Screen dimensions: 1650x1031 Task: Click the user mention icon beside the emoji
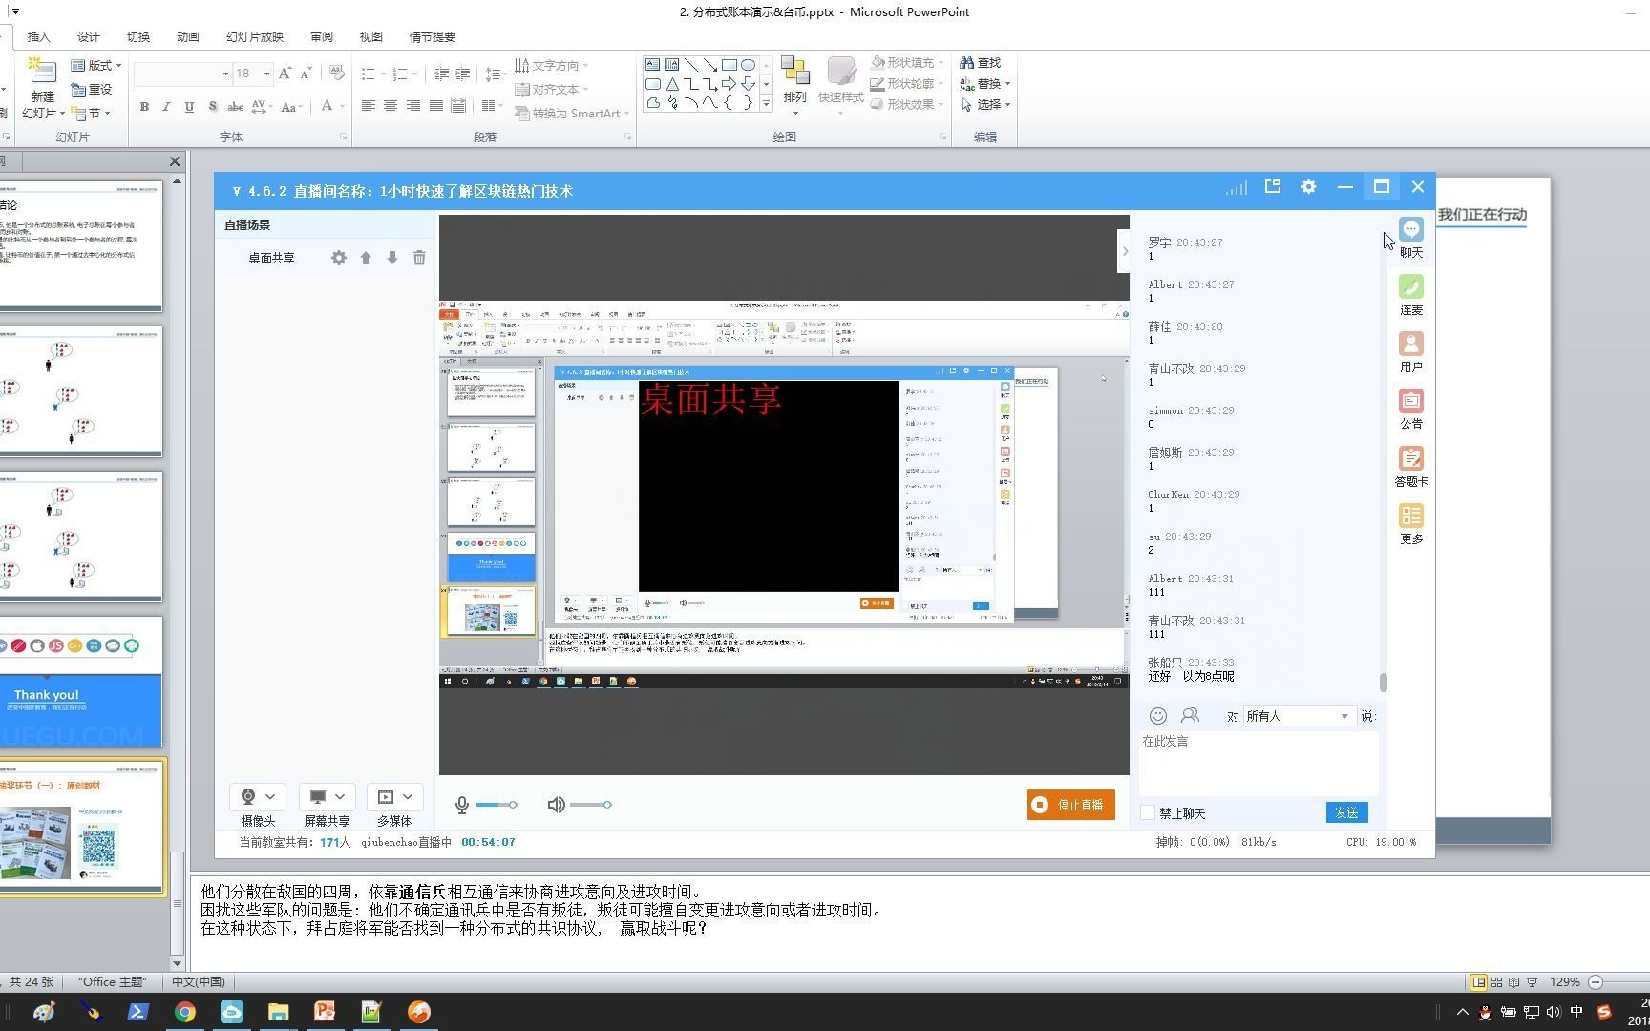pos(1190,715)
